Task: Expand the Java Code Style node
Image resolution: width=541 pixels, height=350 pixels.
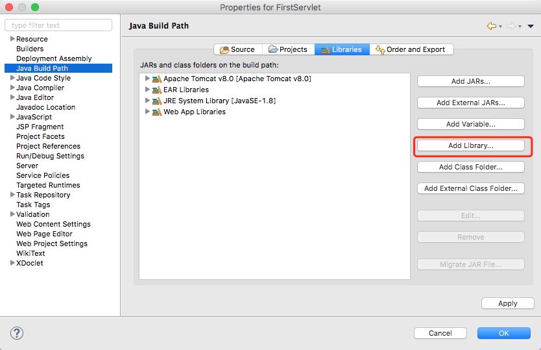Action: (x=12, y=78)
